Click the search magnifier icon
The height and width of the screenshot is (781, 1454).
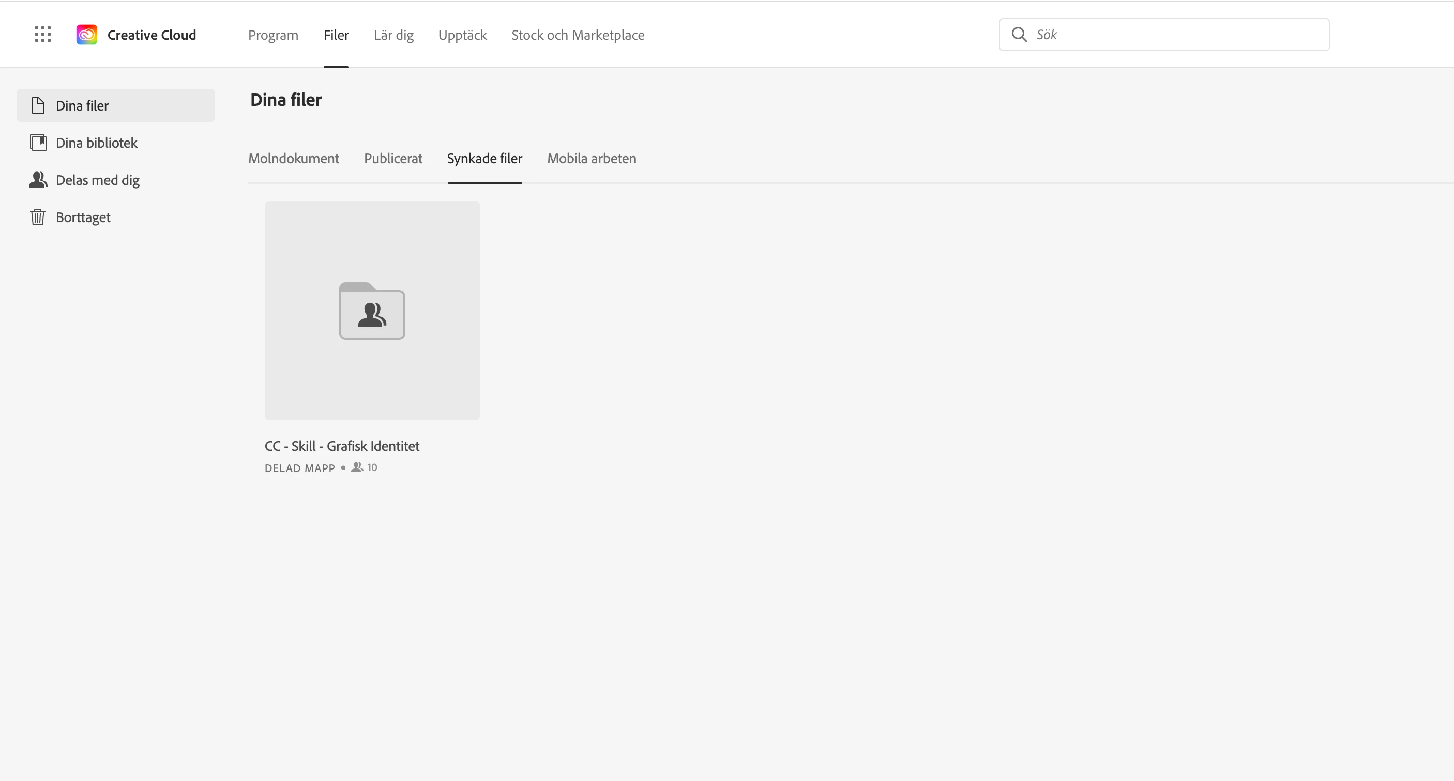1019,35
